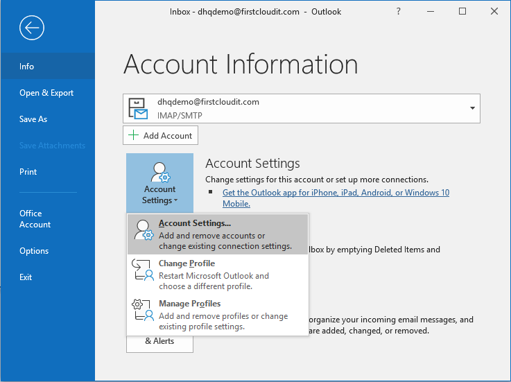Choose Save As in sidebar

click(48, 119)
